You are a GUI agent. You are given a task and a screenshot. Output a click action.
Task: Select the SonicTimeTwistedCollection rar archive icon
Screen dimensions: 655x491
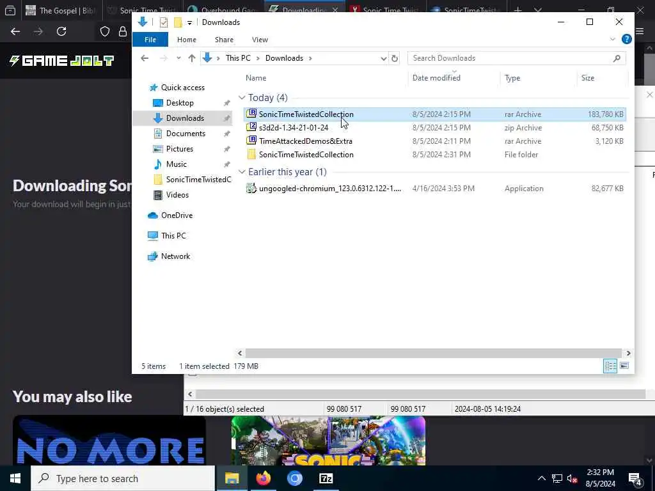(x=251, y=114)
